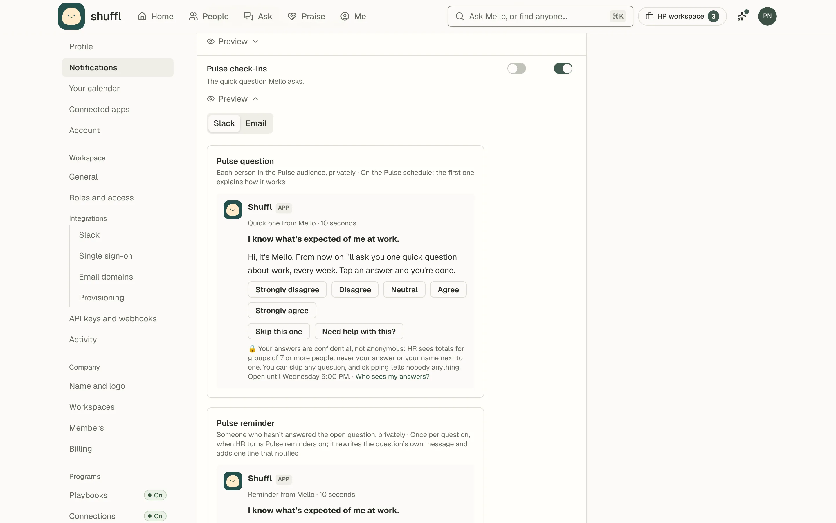Open Single sign-on settings
Image resolution: width=836 pixels, height=523 pixels.
[x=122, y=256]
